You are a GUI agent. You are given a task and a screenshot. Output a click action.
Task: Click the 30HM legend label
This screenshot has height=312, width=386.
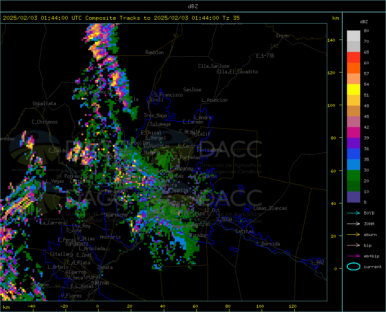369,224
